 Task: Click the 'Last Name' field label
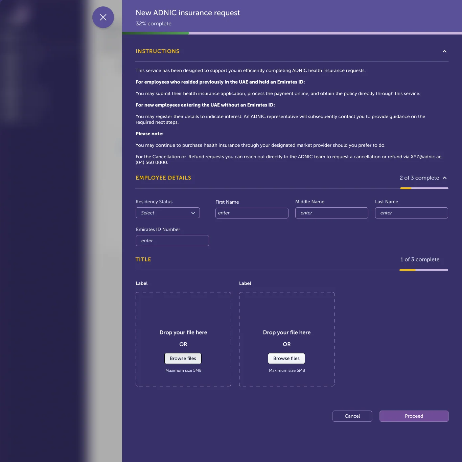[387, 202]
